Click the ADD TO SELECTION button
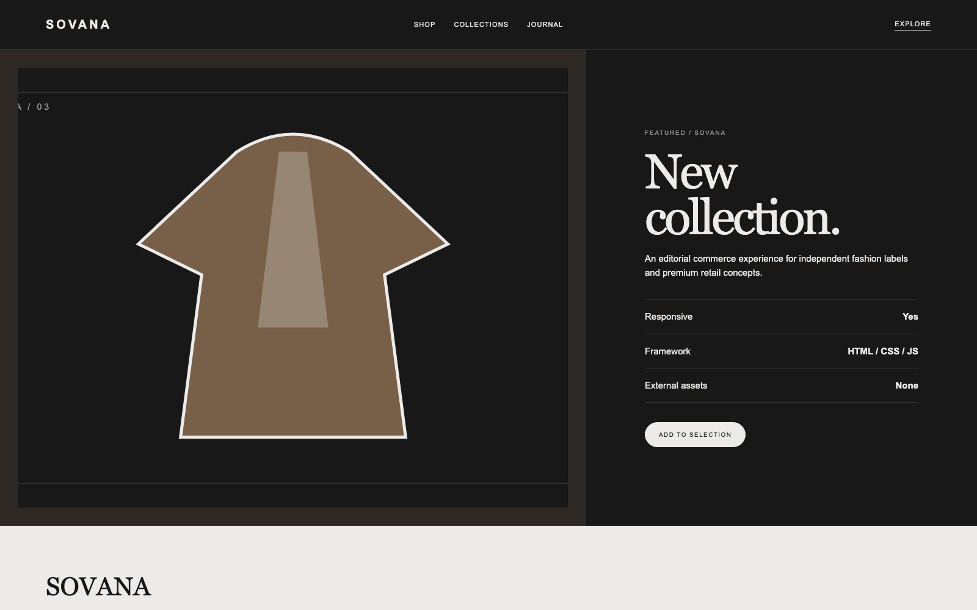The height and width of the screenshot is (610, 977). [695, 434]
